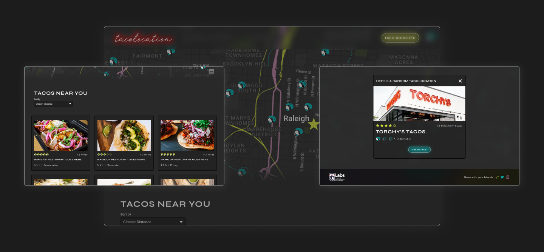
Task: Expand Closest Distance dropdown in small list panel
Action: [x=53, y=104]
